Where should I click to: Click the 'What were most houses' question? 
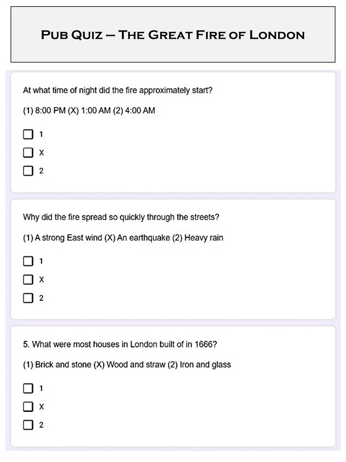(123, 344)
